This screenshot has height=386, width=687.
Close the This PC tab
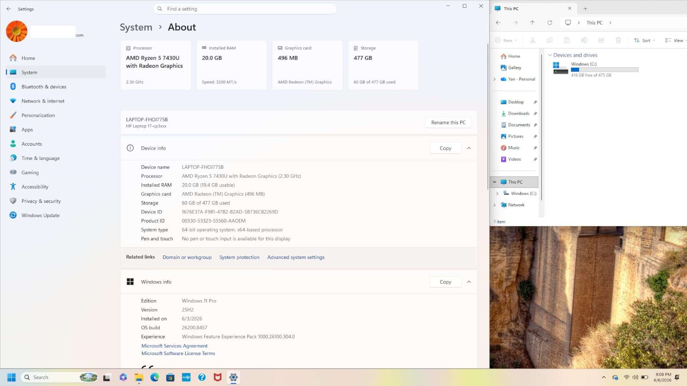(x=570, y=8)
